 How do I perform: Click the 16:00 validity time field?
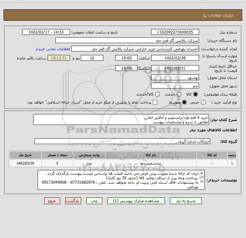click(x=127, y=68)
